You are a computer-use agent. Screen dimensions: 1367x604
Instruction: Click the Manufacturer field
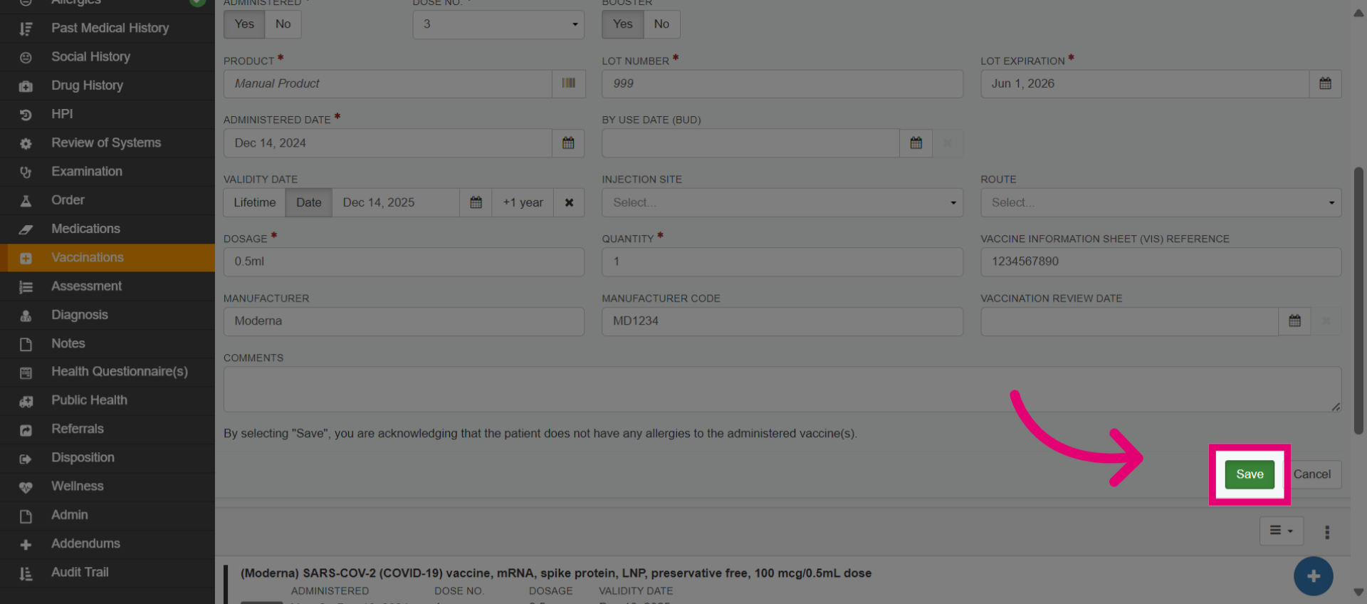[404, 321]
